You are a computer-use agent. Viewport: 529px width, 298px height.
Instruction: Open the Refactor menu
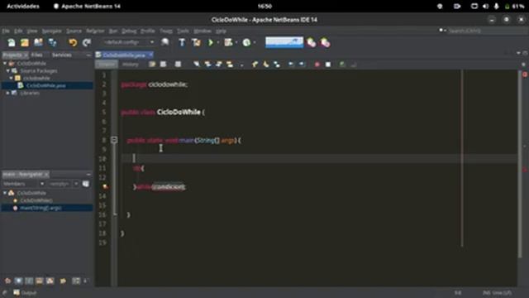click(x=96, y=31)
